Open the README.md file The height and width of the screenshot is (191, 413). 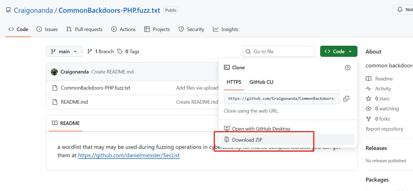click(x=74, y=102)
